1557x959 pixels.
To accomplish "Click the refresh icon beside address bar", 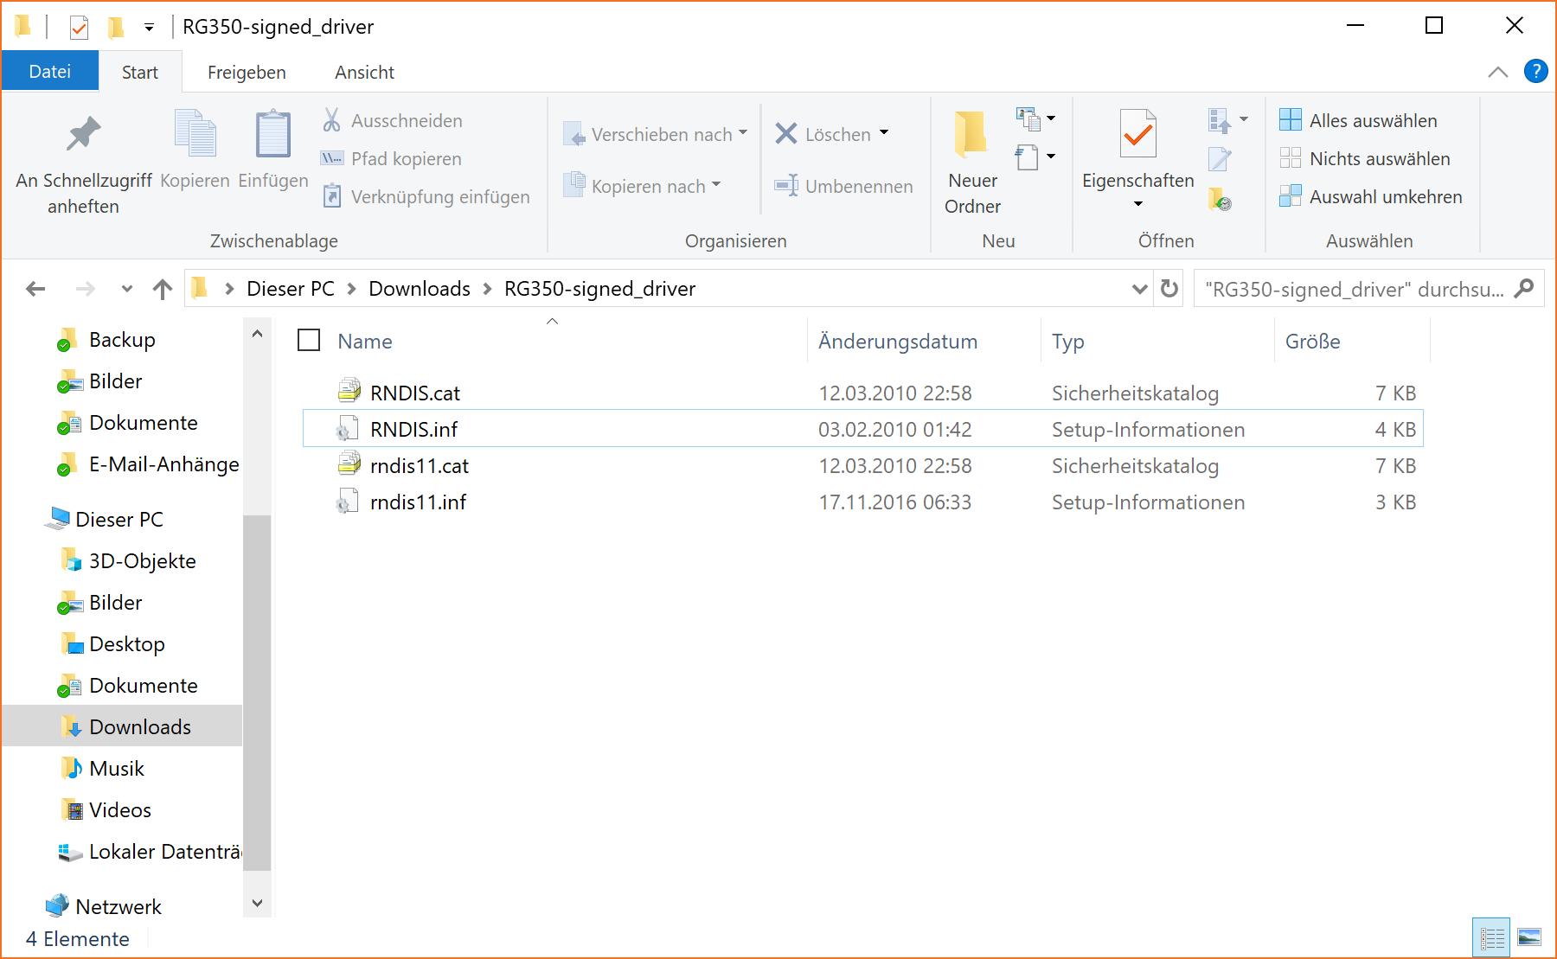I will 1169,289.
